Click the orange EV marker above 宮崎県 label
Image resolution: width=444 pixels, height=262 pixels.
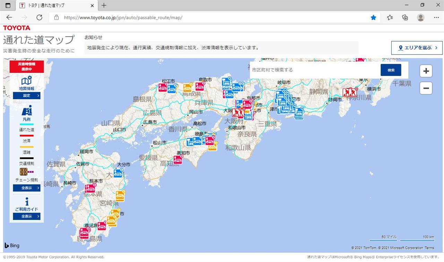pos(120,196)
